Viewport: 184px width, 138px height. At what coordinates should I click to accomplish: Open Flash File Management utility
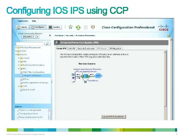pos(30,110)
